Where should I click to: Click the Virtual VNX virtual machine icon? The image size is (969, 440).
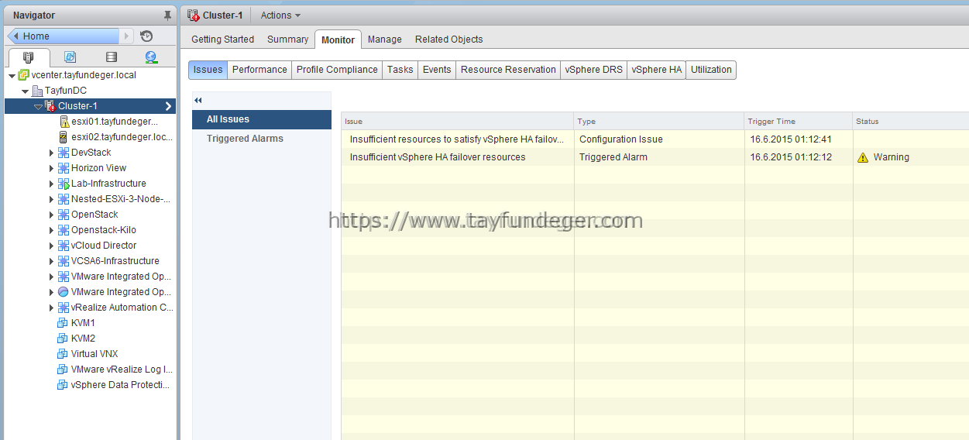(x=63, y=354)
